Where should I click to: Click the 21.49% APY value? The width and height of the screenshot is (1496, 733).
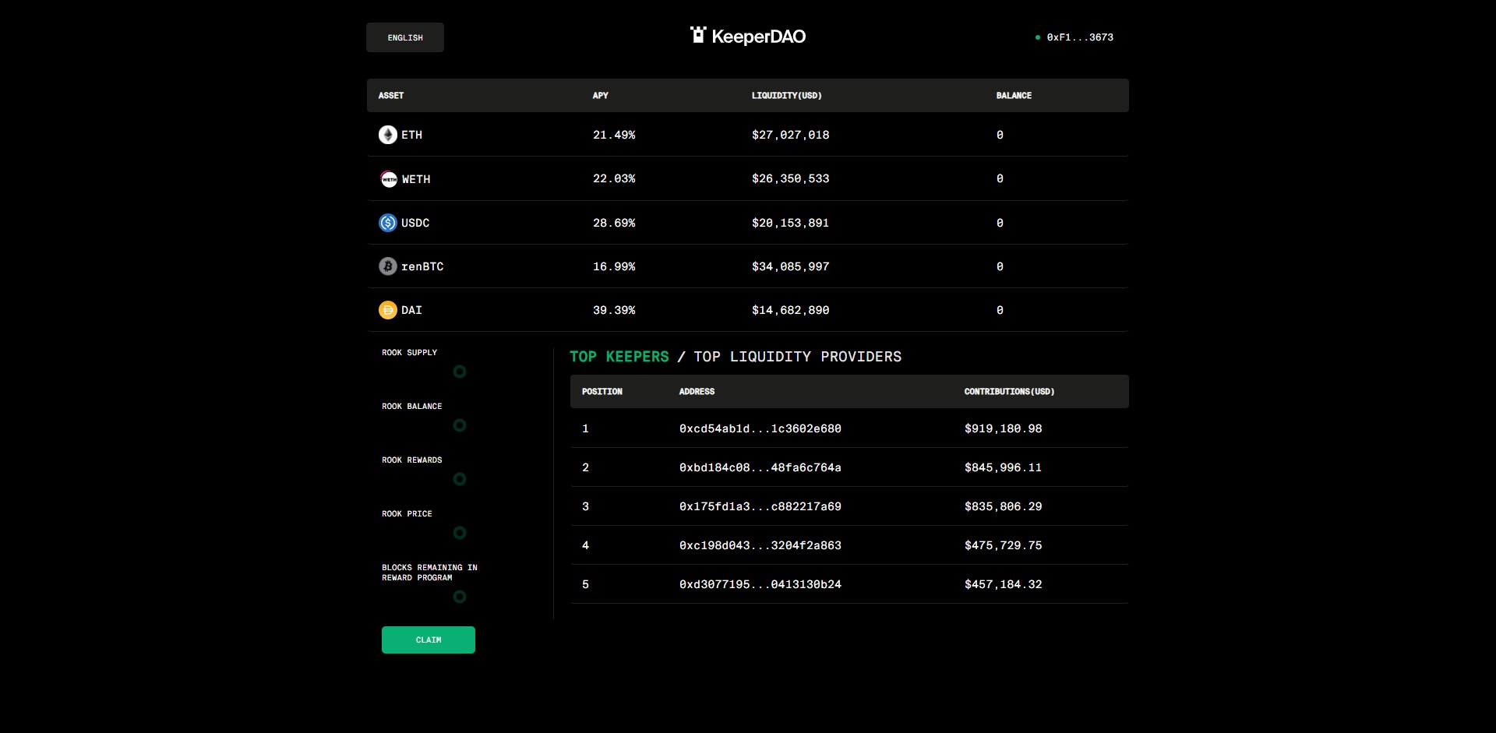614,135
